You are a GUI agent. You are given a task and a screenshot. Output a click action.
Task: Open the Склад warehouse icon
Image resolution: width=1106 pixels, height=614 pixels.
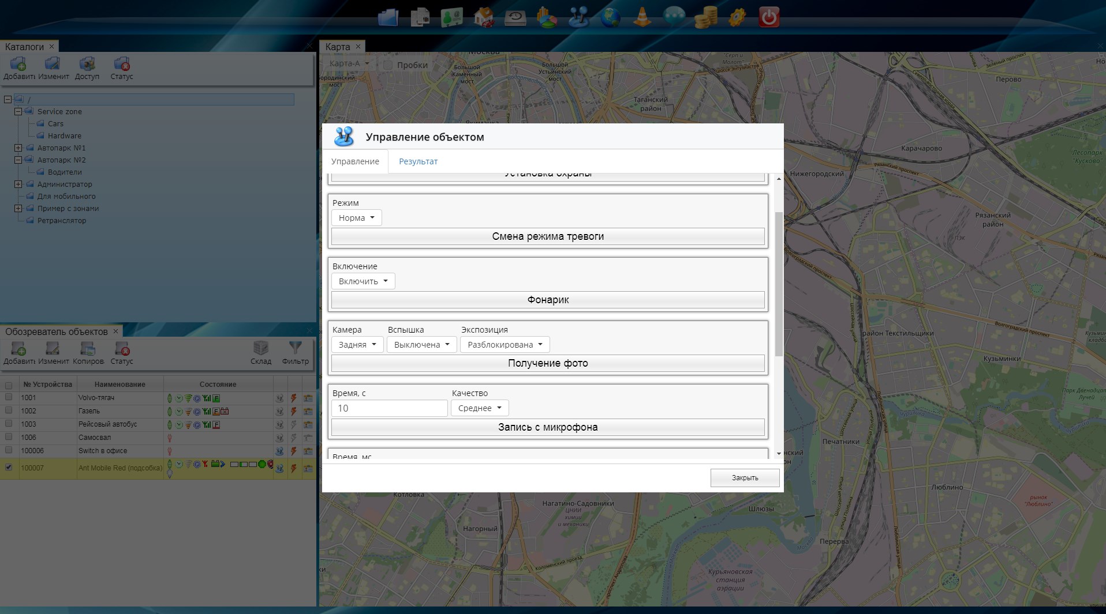click(x=260, y=348)
